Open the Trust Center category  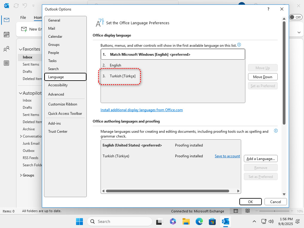coord(58,132)
